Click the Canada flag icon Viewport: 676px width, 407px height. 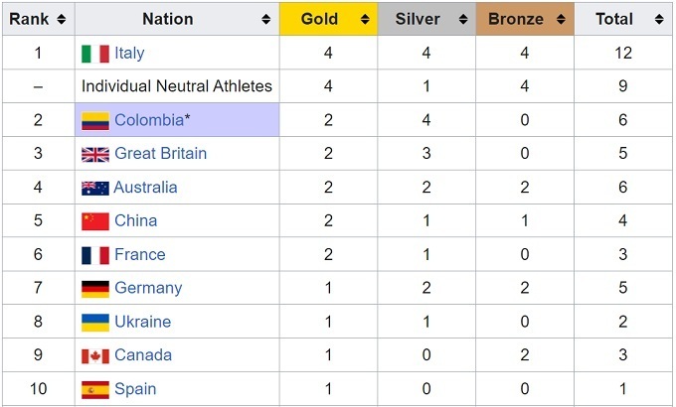coord(95,355)
